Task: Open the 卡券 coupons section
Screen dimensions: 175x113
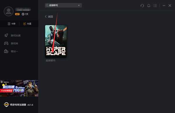Action: [11, 24]
